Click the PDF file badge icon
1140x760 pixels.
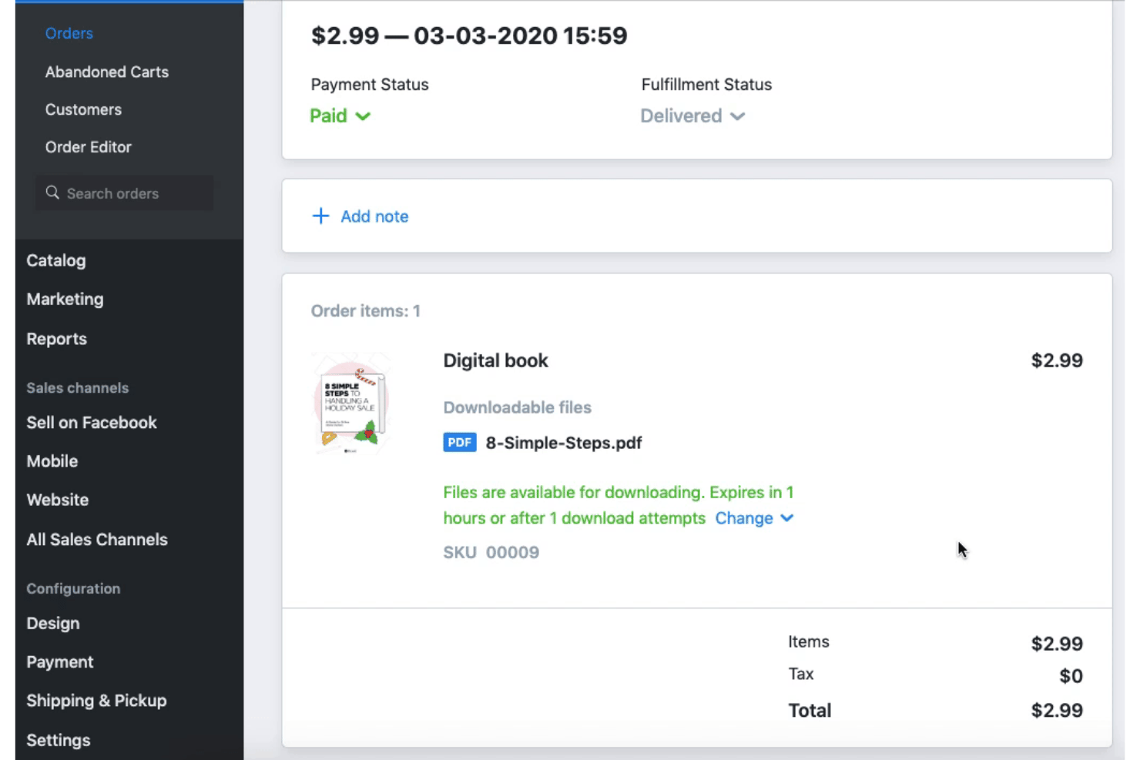459,443
